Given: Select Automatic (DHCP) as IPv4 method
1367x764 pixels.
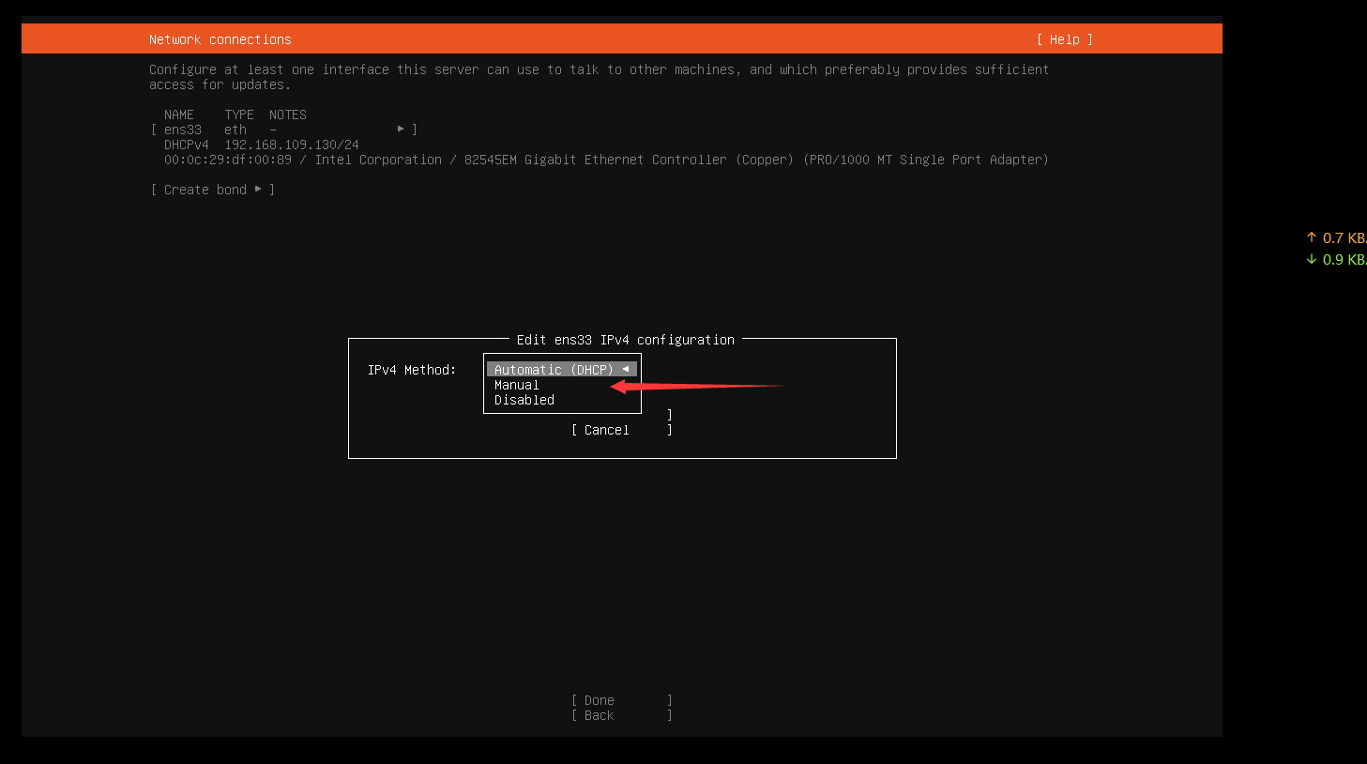Looking at the screenshot, I should pos(561,370).
